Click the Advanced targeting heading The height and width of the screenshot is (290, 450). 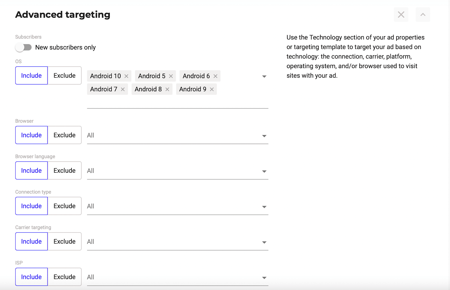coord(63,15)
